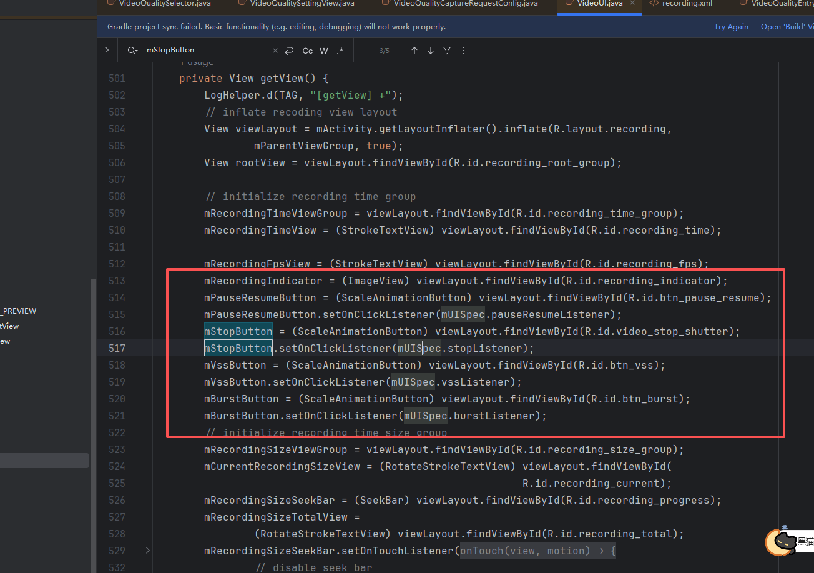Click the _PREVIEW item in left panel
The height and width of the screenshot is (573, 814).
[x=18, y=311]
